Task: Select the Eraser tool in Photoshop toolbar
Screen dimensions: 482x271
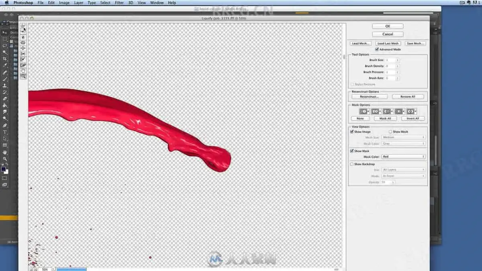Action: 5,98
